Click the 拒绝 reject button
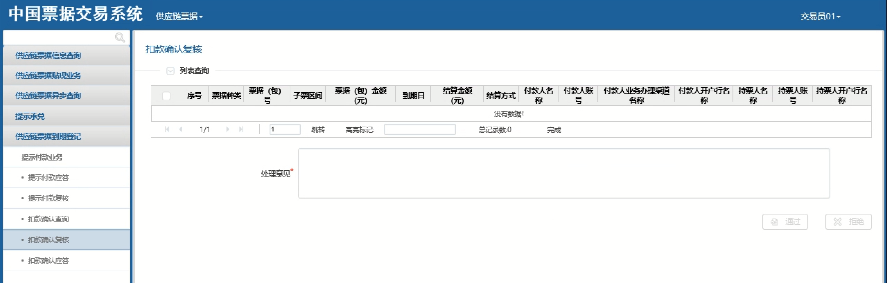 pos(848,222)
